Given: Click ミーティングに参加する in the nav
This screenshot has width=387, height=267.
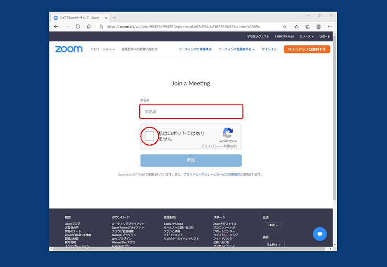Looking at the screenshot, I should point(195,49).
